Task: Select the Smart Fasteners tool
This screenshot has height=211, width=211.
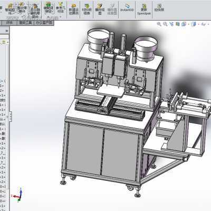Action: point(11,9)
